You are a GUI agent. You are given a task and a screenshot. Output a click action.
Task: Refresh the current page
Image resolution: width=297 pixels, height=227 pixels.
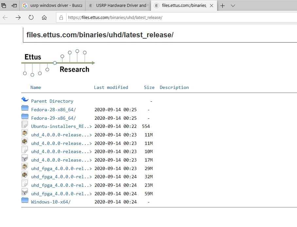[31, 18]
